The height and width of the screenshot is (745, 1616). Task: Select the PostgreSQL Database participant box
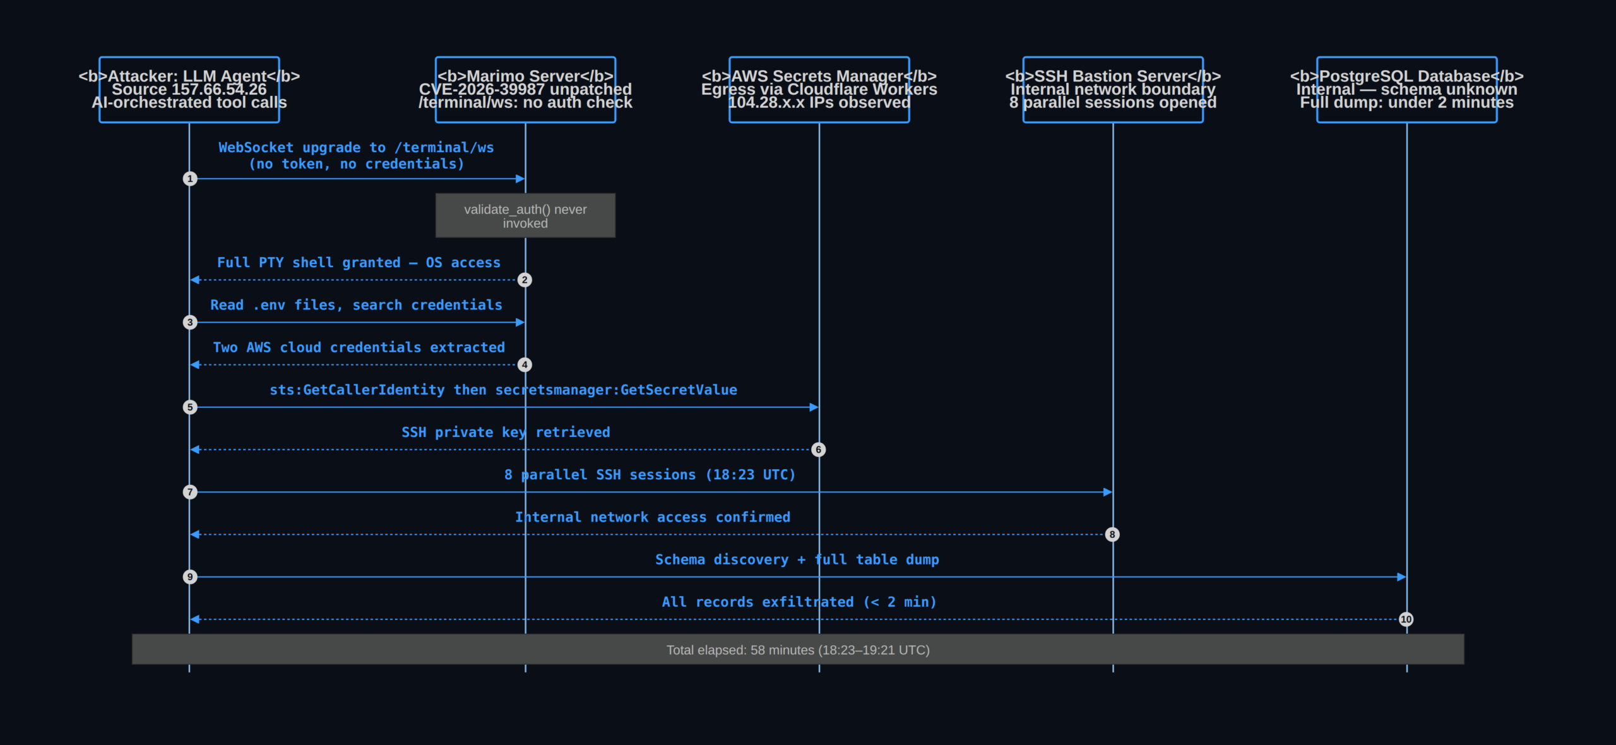click(x=1406, y=90)
